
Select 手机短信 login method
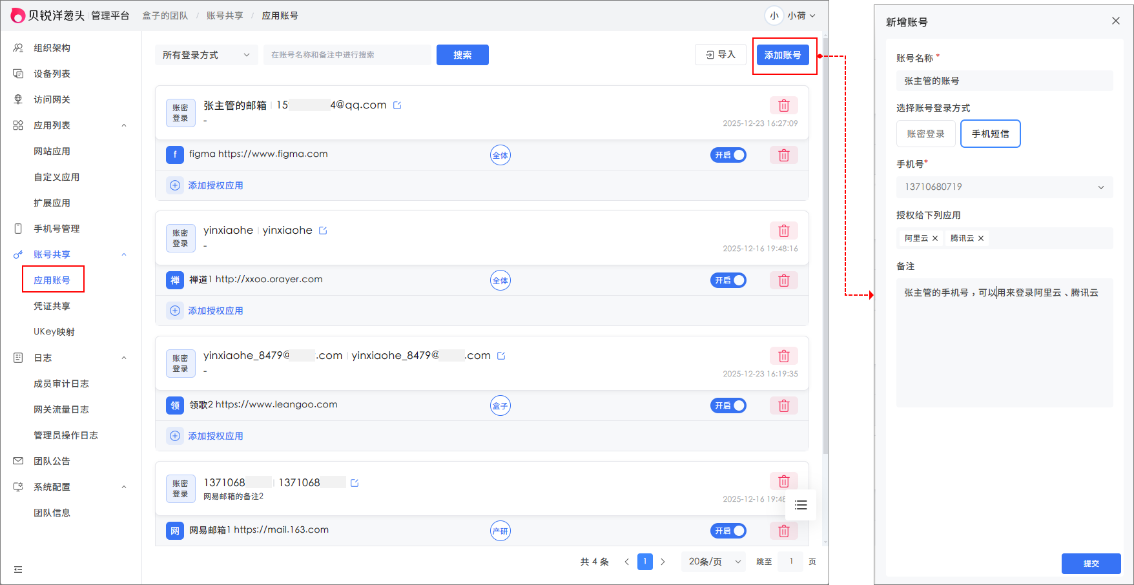tap(990, 134)
